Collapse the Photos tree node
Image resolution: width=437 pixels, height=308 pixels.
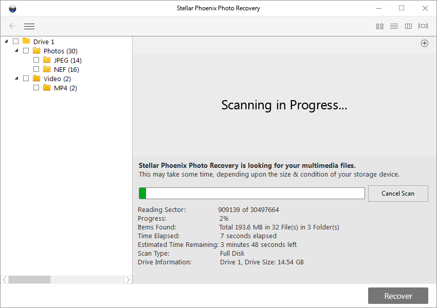(16, 51)
